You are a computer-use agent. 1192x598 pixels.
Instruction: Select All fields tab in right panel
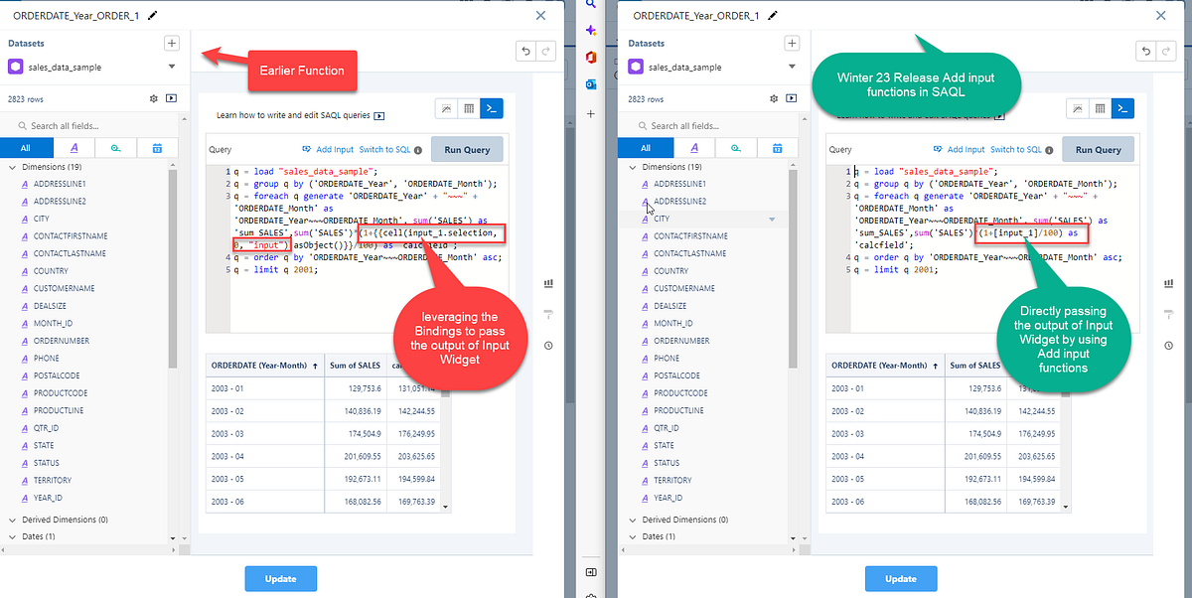pyautogui.click(x=648, y=148)
